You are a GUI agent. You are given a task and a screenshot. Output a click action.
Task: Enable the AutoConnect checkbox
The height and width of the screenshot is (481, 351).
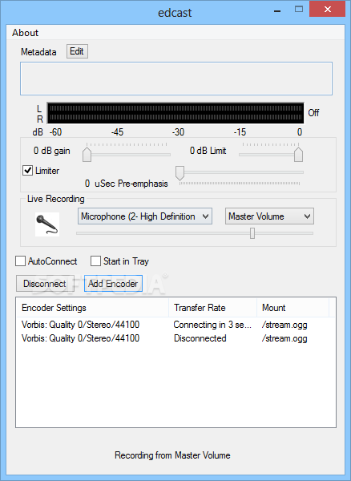pos(21,261)
